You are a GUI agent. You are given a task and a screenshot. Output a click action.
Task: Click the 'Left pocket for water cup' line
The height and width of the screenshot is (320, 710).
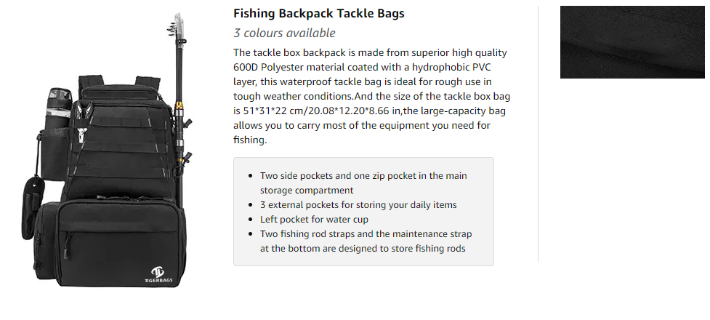[x=314, y=220]
